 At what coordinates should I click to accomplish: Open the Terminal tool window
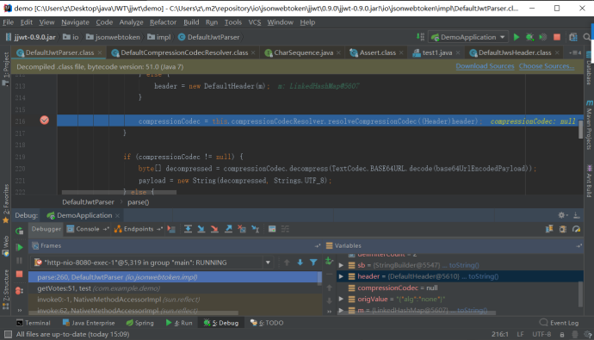(34, 323)
